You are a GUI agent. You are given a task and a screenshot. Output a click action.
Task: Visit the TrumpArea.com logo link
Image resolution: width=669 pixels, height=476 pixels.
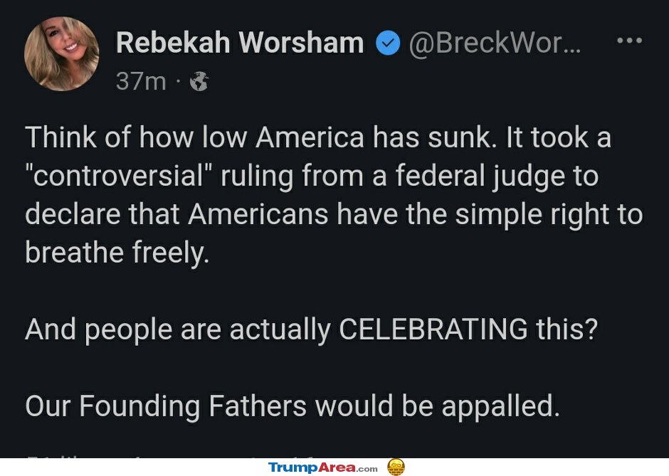(x=323, y=467)
